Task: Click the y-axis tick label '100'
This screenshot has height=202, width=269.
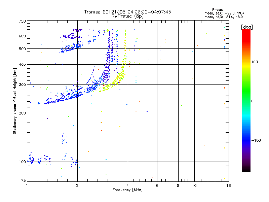Action: click(x=22, y=162)
